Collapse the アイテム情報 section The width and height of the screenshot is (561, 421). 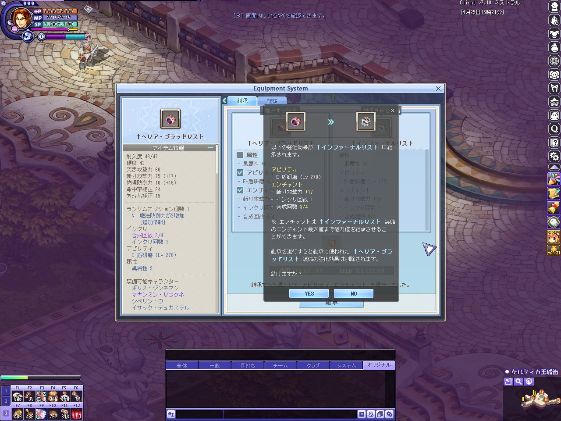pyautogui.click(x=211, y=148)
